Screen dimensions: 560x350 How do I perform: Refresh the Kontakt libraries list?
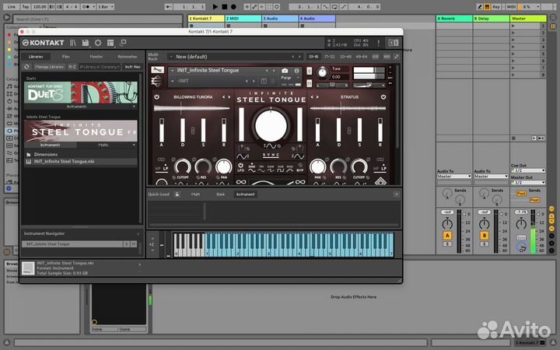coord(26,67)
